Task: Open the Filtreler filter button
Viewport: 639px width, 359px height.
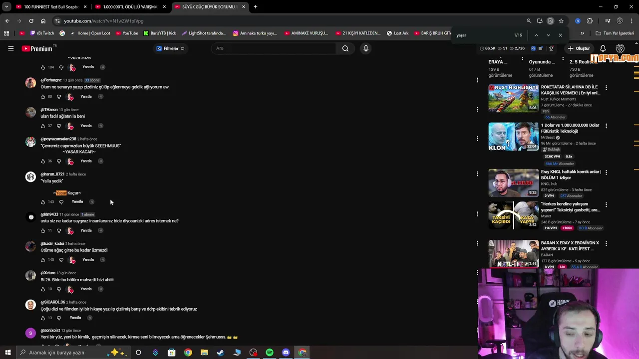Action: pos(170,48)
